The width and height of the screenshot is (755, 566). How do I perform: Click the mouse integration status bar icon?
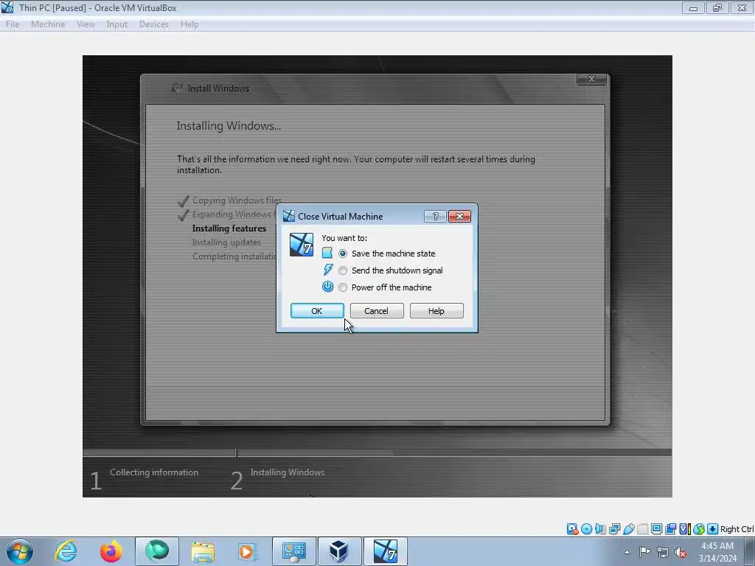coord(699,529)
